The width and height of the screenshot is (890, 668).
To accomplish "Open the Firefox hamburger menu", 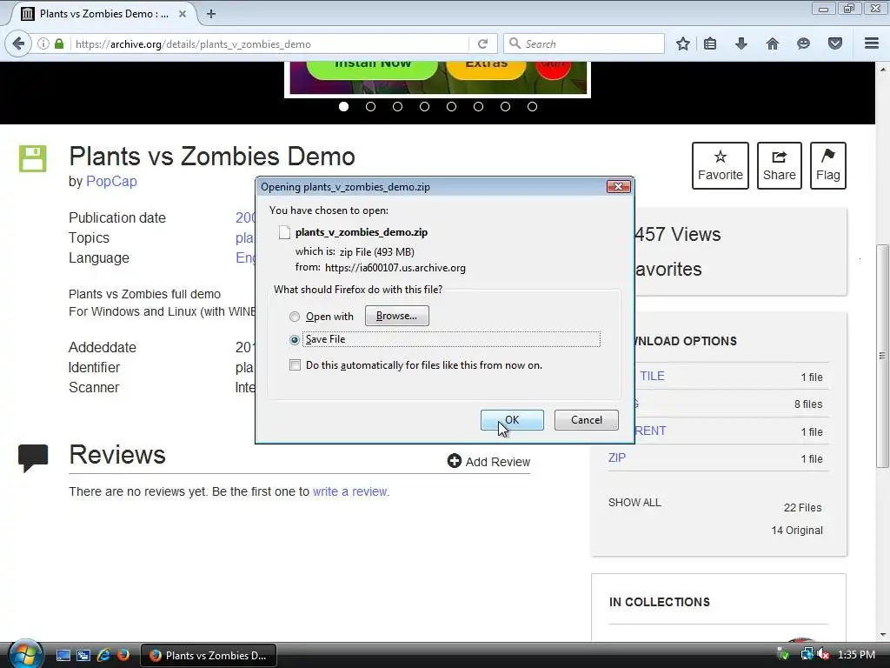I will 872,43.
